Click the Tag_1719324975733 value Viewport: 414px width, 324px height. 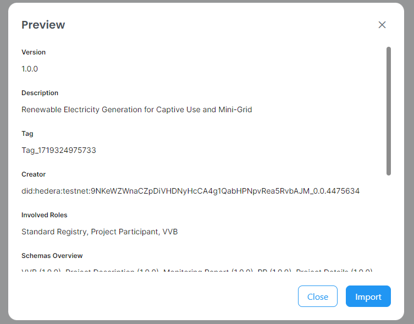pos(59,150)
